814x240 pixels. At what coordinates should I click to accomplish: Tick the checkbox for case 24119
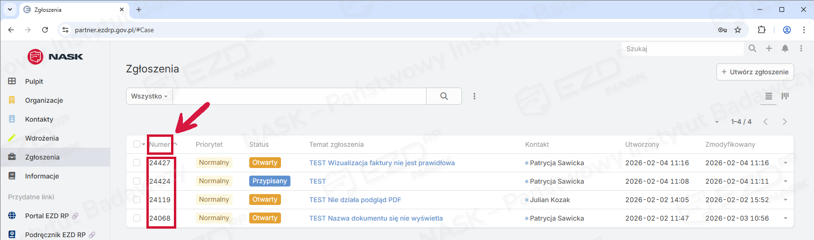137,200
